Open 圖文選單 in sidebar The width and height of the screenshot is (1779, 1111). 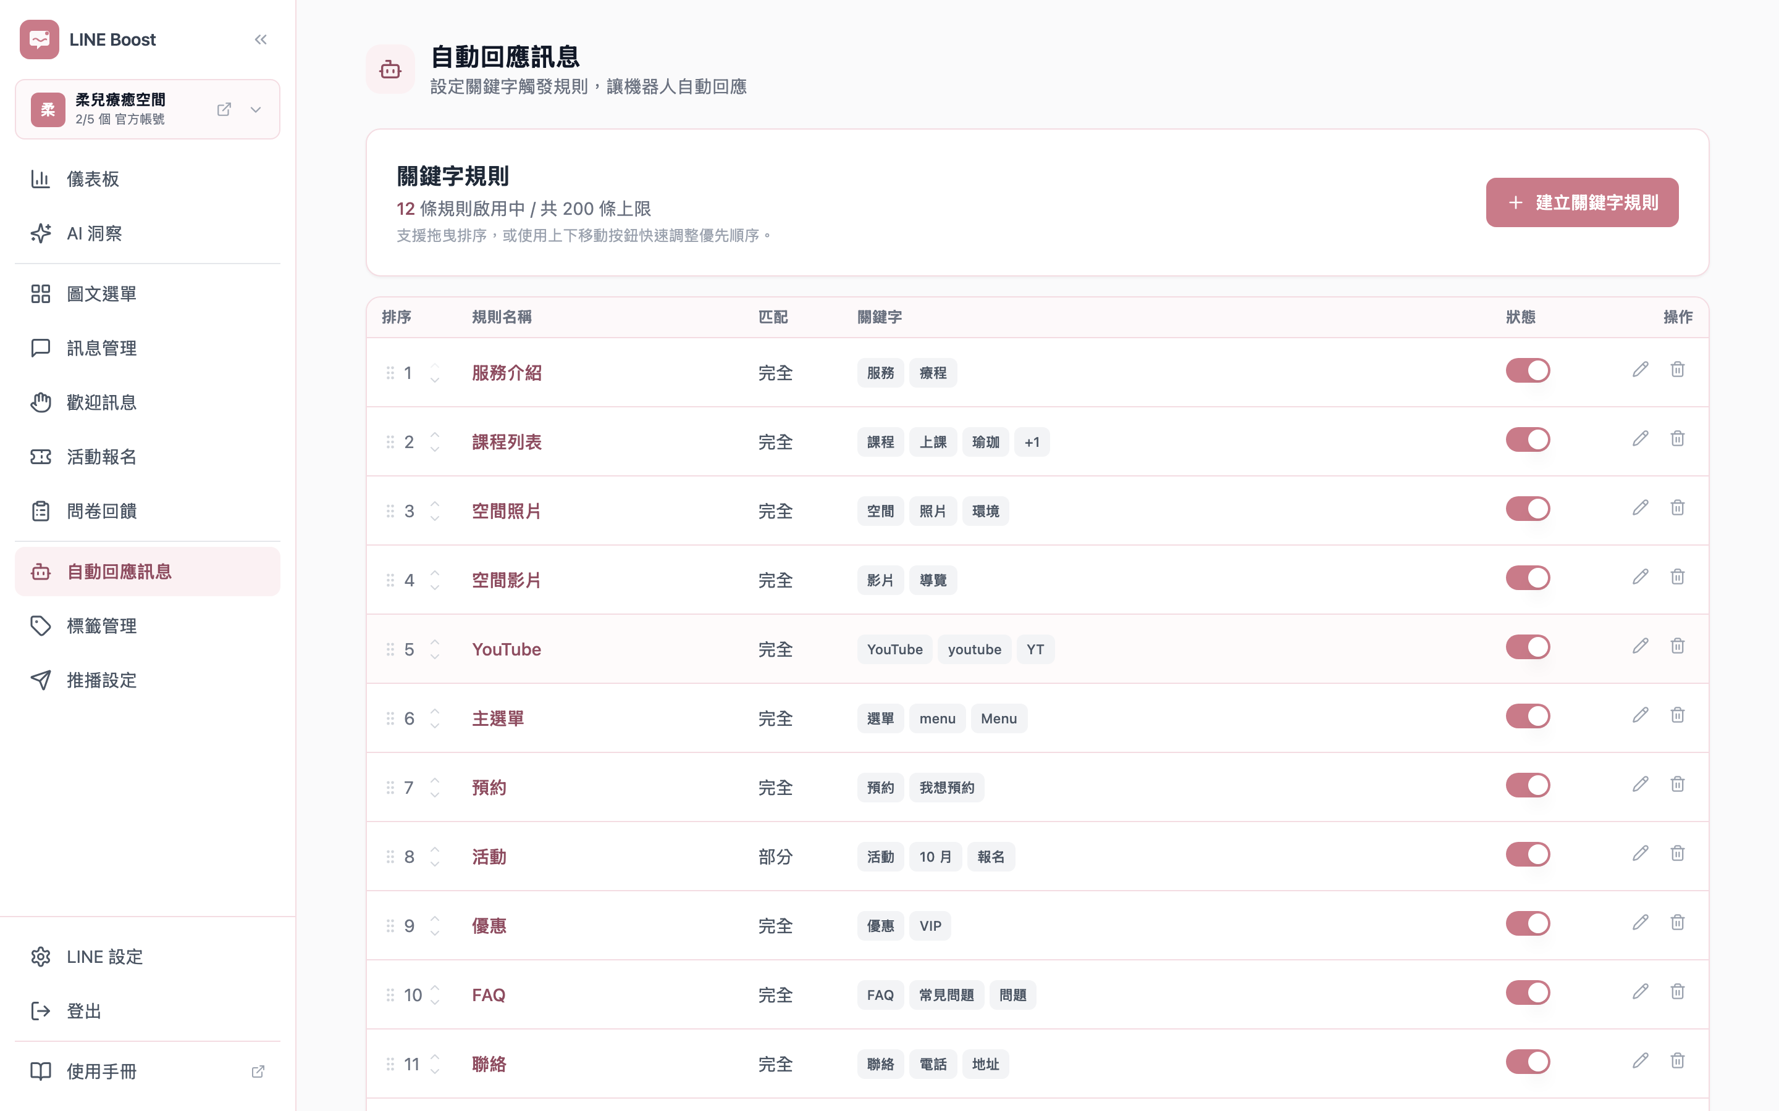point(147,294)
